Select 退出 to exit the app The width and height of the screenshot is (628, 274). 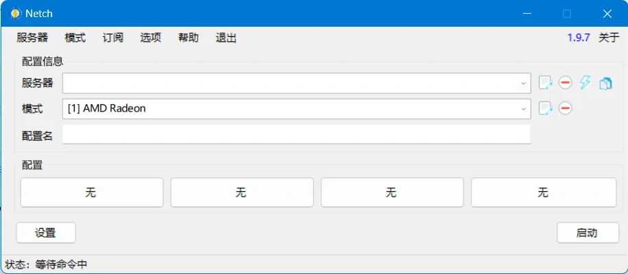coord(226,38)
